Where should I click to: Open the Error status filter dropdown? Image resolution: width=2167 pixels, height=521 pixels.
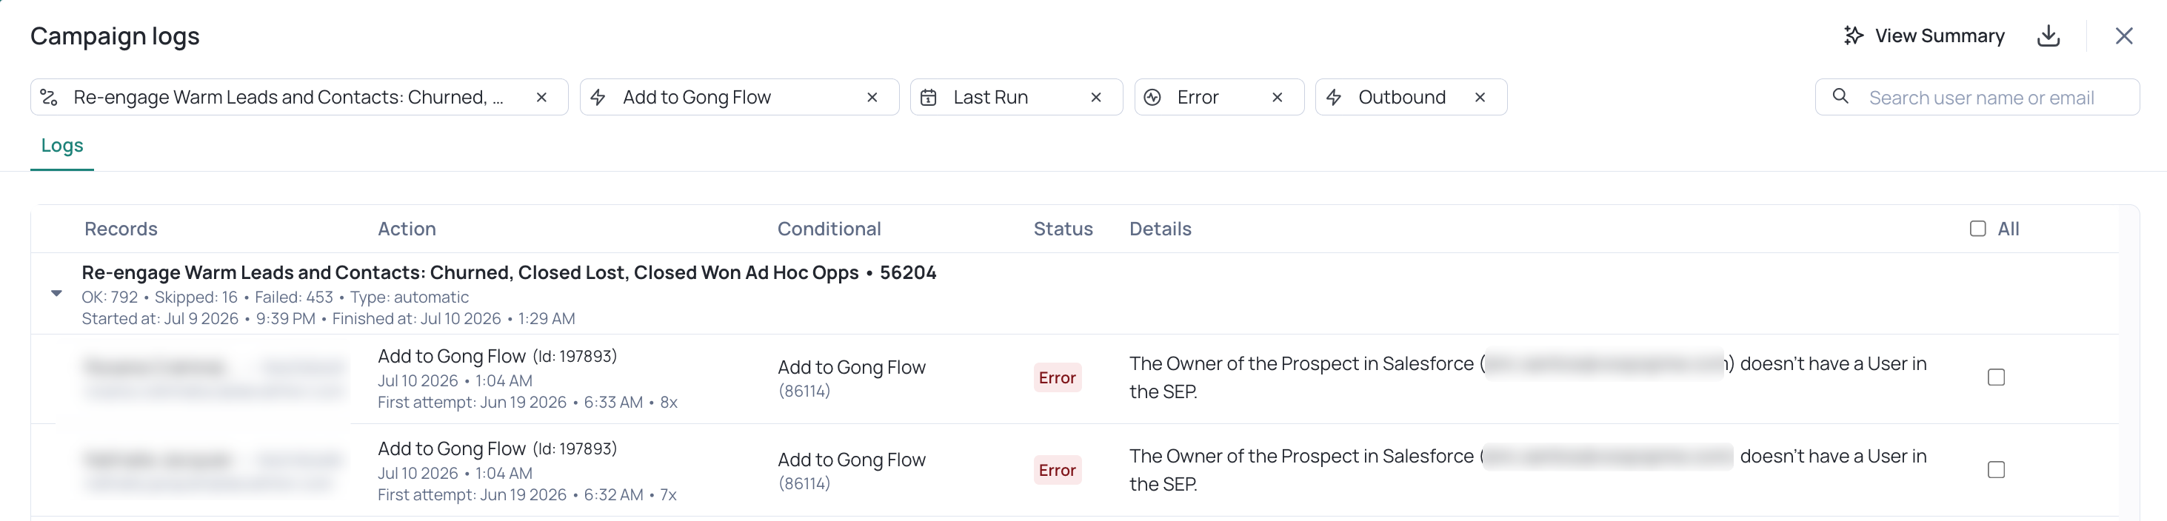1198,98
